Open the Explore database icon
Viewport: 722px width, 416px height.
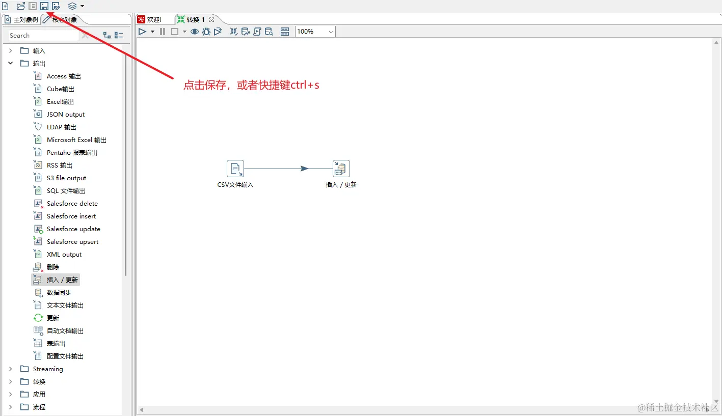(x=269, y=32)
